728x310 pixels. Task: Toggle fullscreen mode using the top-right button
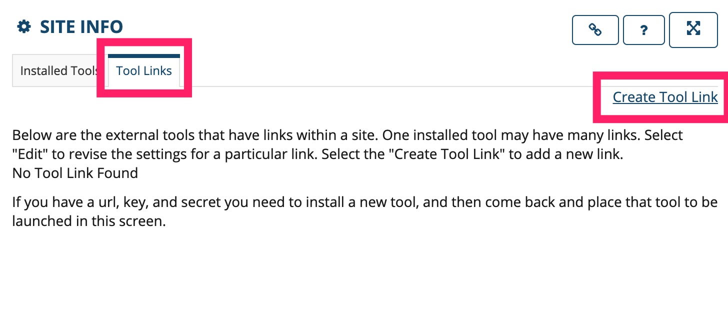(x=693, y=30)
